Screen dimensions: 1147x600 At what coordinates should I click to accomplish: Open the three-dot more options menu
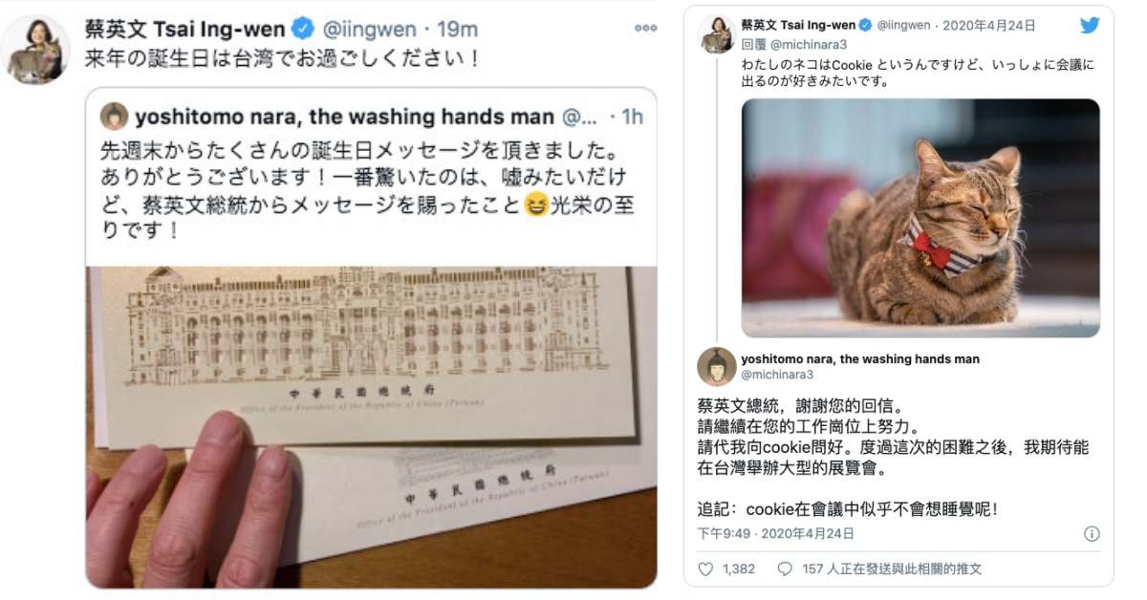(x=646, y=29)
